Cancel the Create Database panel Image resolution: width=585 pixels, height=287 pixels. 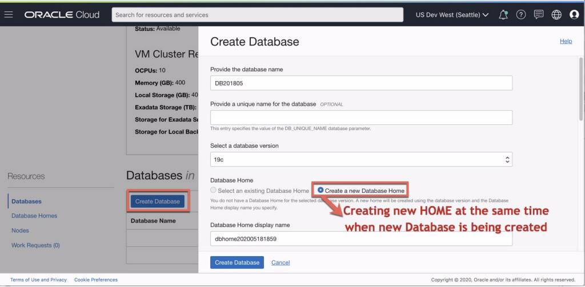click(x=281, y=262)
